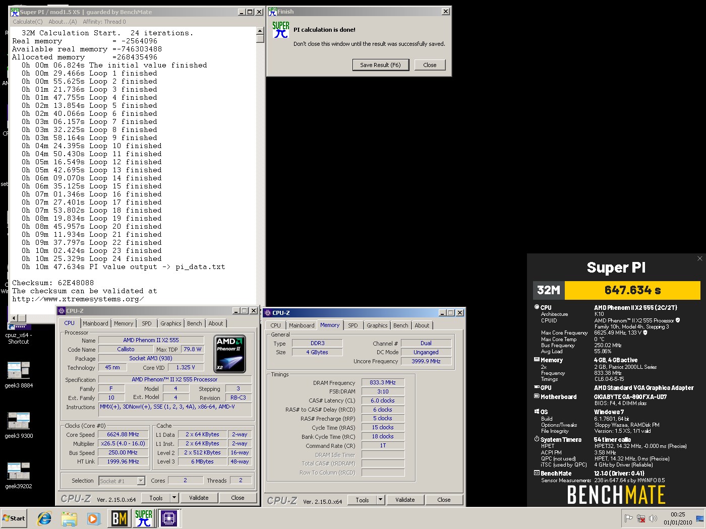Launch Windows Media Player taskbar icon

(x=93, y=518)
